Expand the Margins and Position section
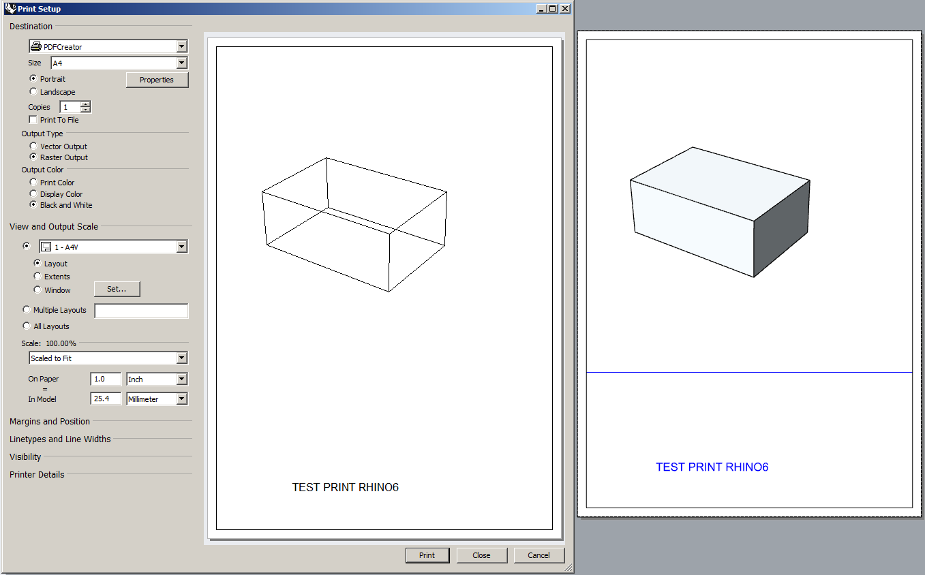Screen dimensions: 925x575 click(50, 421)
